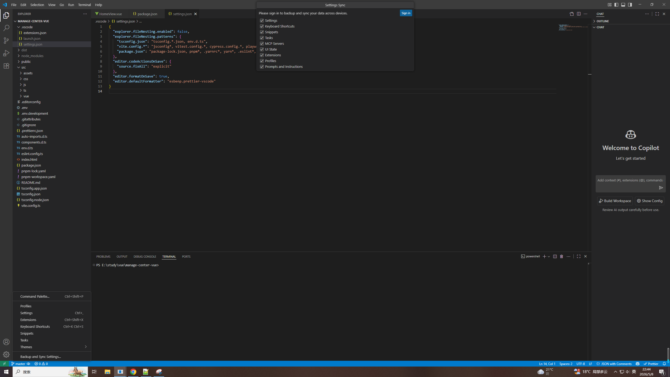670x377 pixels.
Task: Send the Copilot chat message
Action: [x=661, y=188]
